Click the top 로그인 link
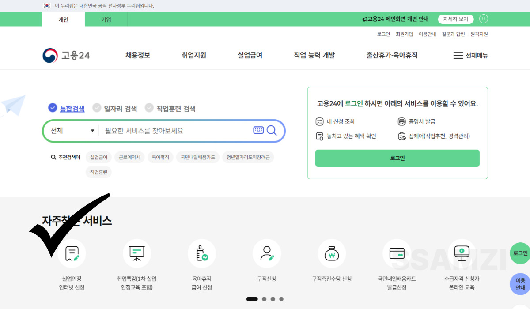Viewport: 530px width, 309px height. 383,34
